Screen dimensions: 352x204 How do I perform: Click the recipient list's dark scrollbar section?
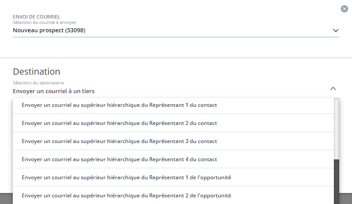click(x=337, y=181)
